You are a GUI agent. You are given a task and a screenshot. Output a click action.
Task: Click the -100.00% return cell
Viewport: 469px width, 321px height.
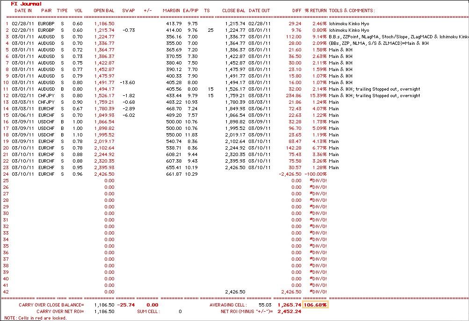click(316, 174)
